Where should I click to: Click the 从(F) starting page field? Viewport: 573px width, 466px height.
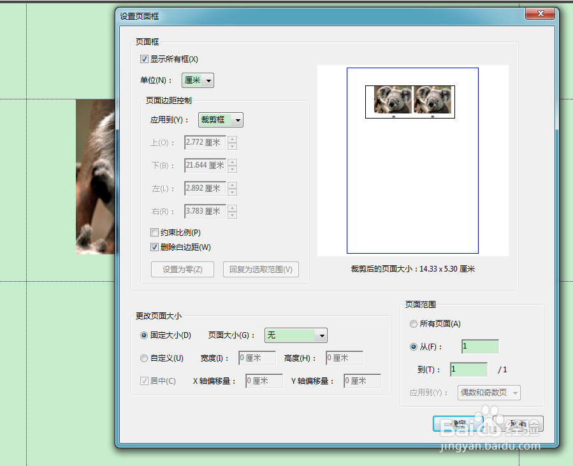click(x=480, y=347)
